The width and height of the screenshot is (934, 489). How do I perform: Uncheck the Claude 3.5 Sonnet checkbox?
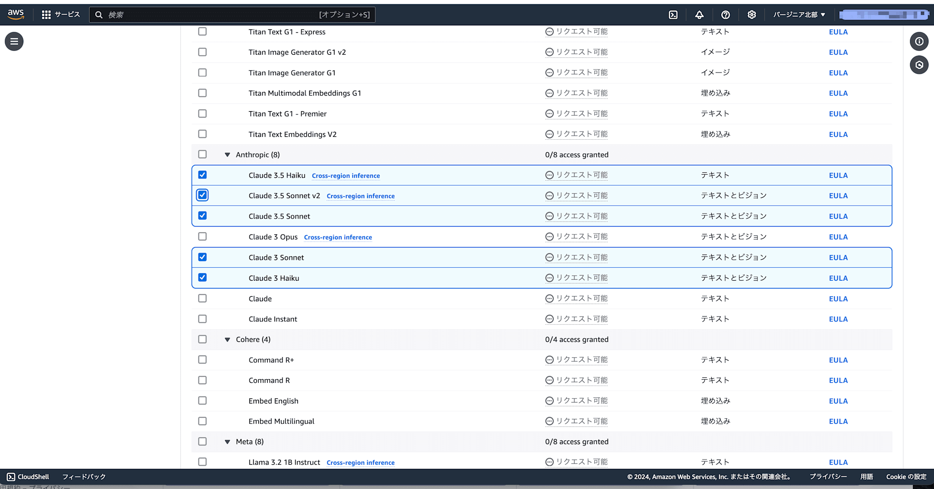point(202,216)
